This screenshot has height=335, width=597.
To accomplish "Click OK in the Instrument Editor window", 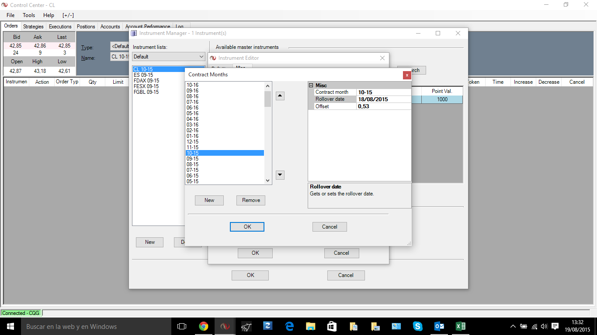I will point(255,253).
